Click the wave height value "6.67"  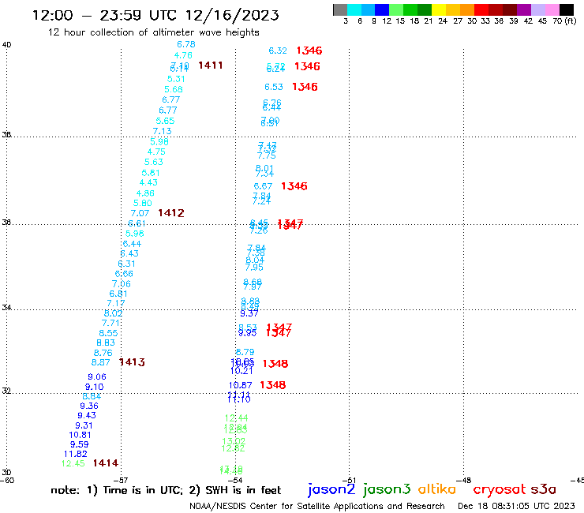[x=263, y=186]
